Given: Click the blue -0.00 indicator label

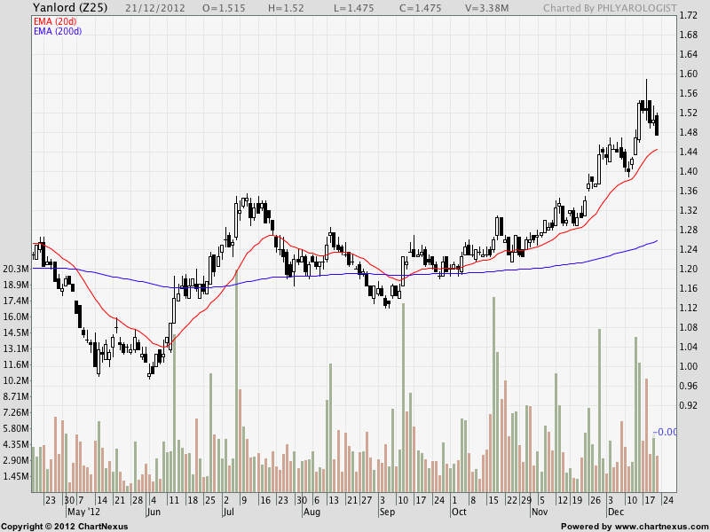Looking at the screenshot, I should [x=665, y=432].
